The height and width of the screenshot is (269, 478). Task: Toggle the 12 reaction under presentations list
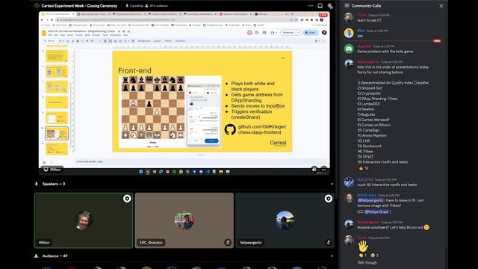364,168
